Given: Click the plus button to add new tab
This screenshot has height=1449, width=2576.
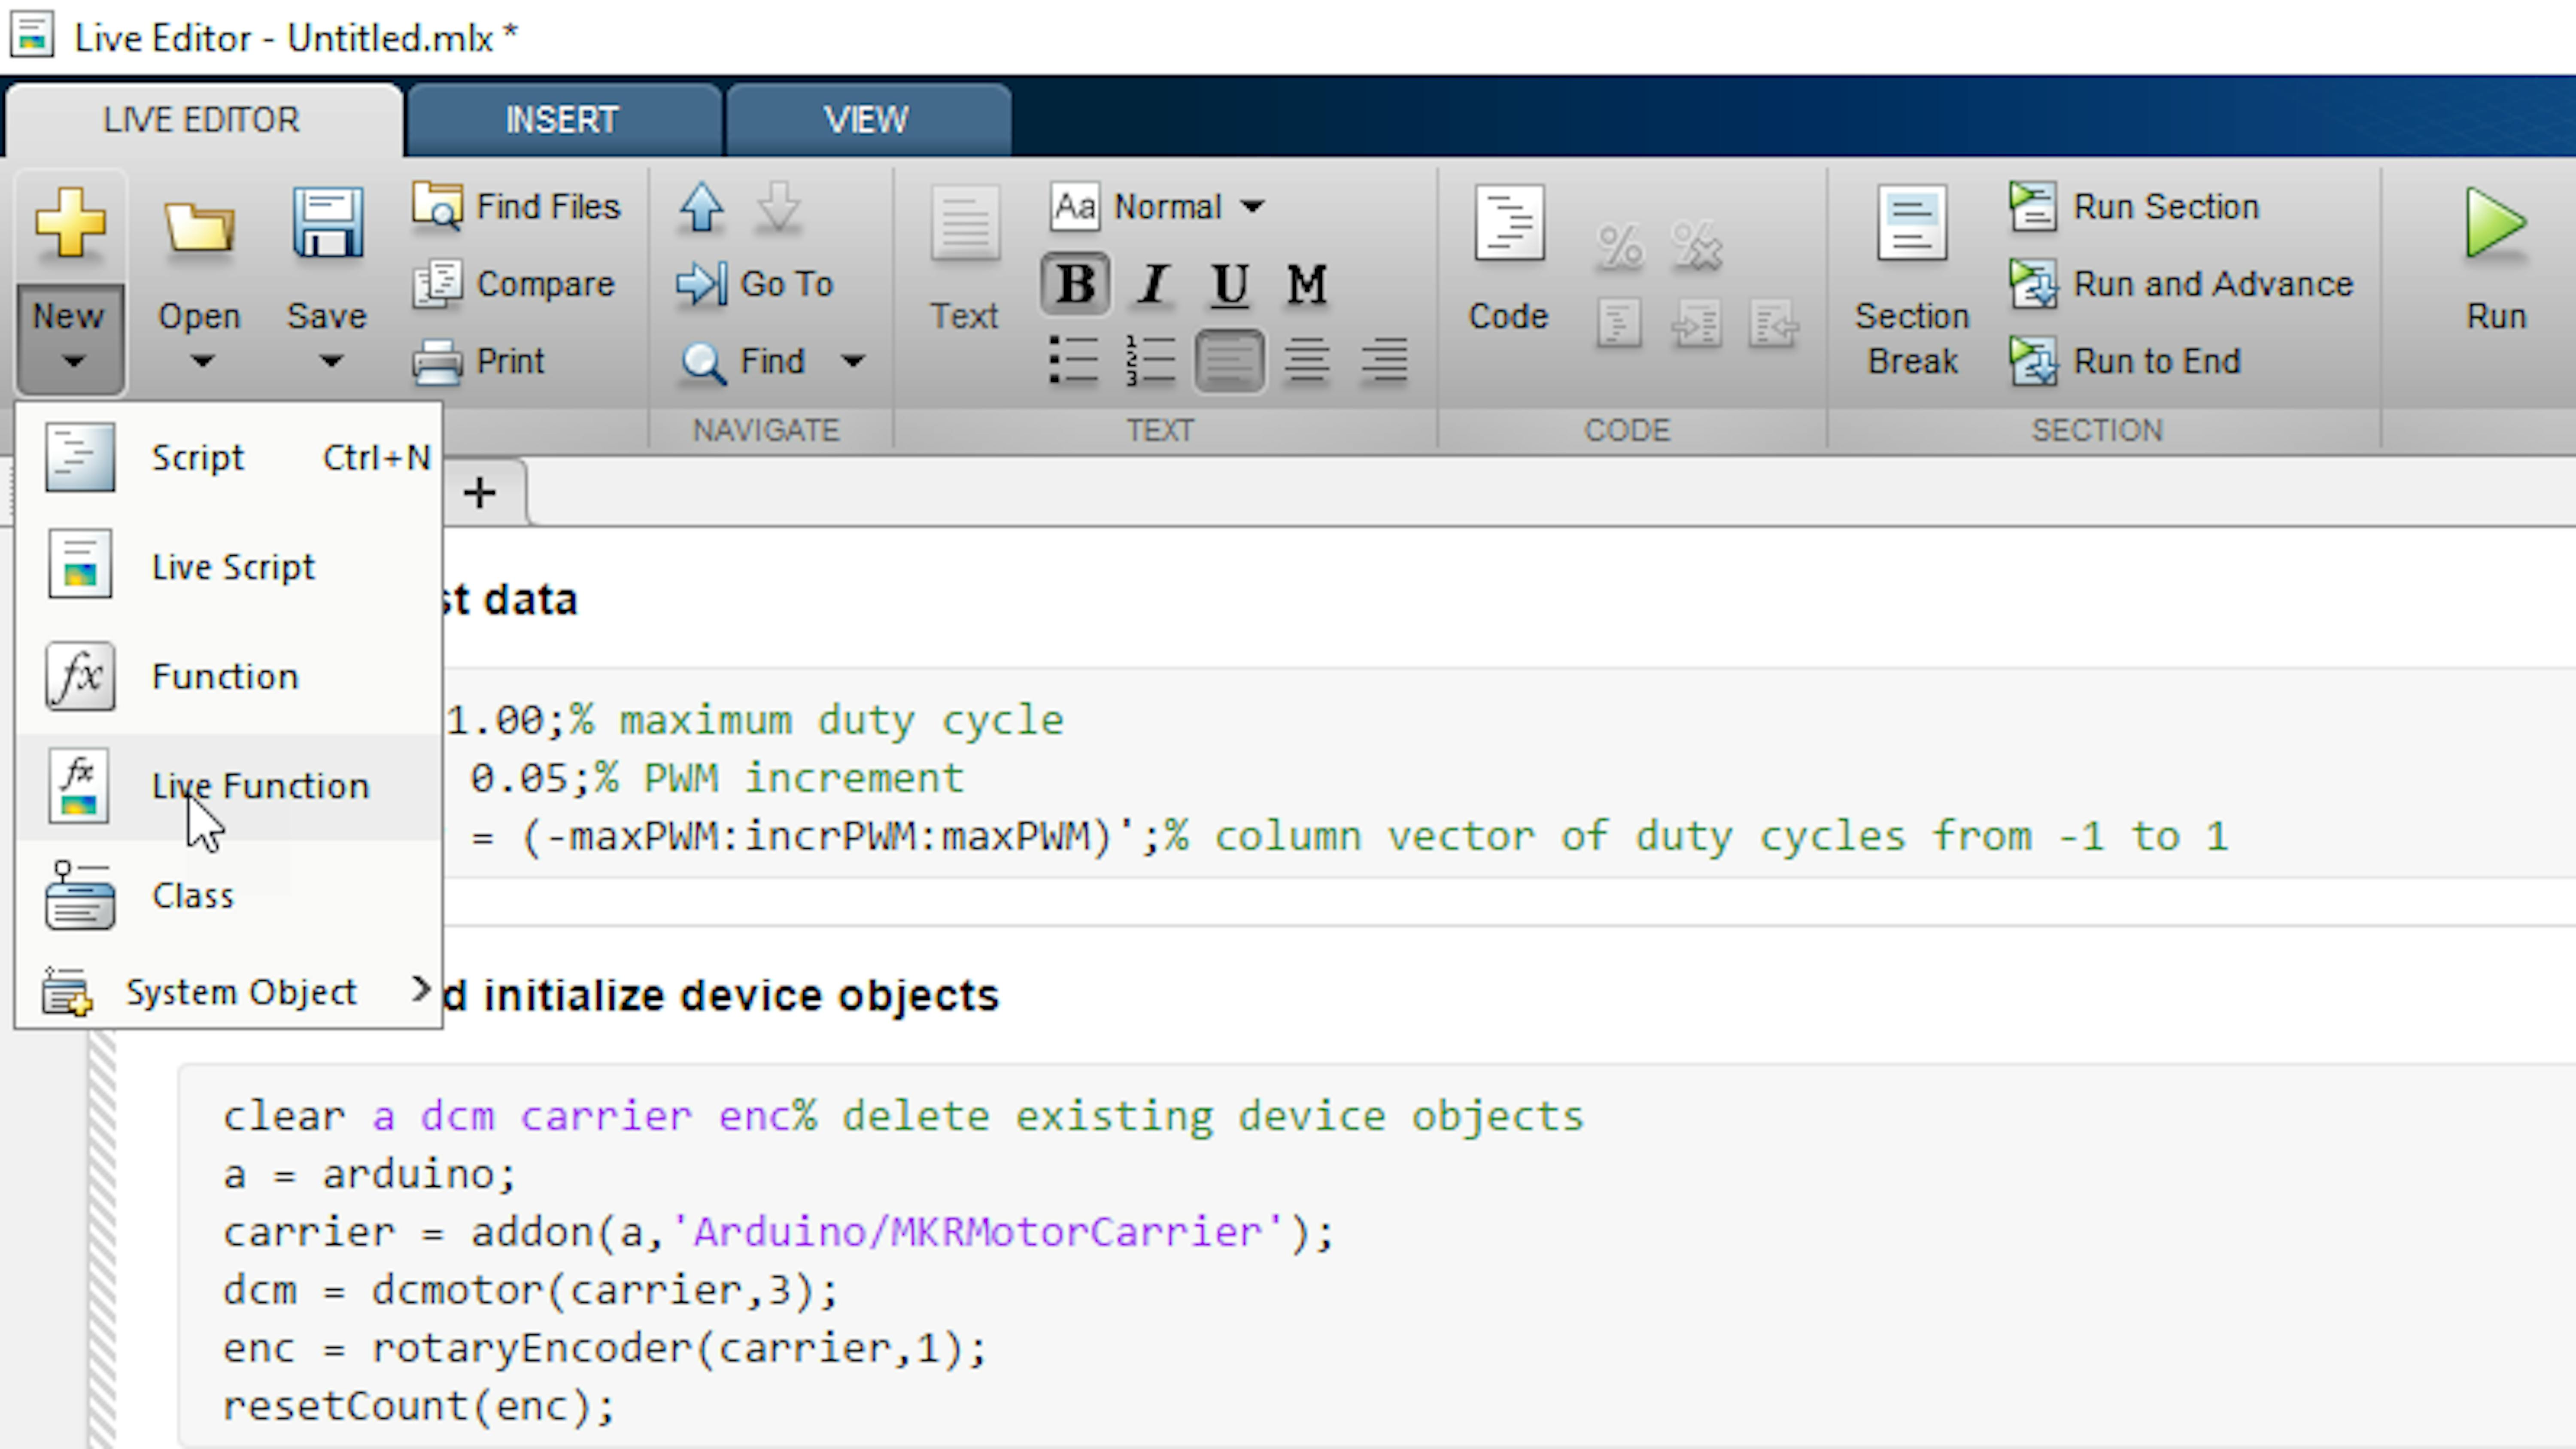Looking at the screenshot, I should 480,493.
